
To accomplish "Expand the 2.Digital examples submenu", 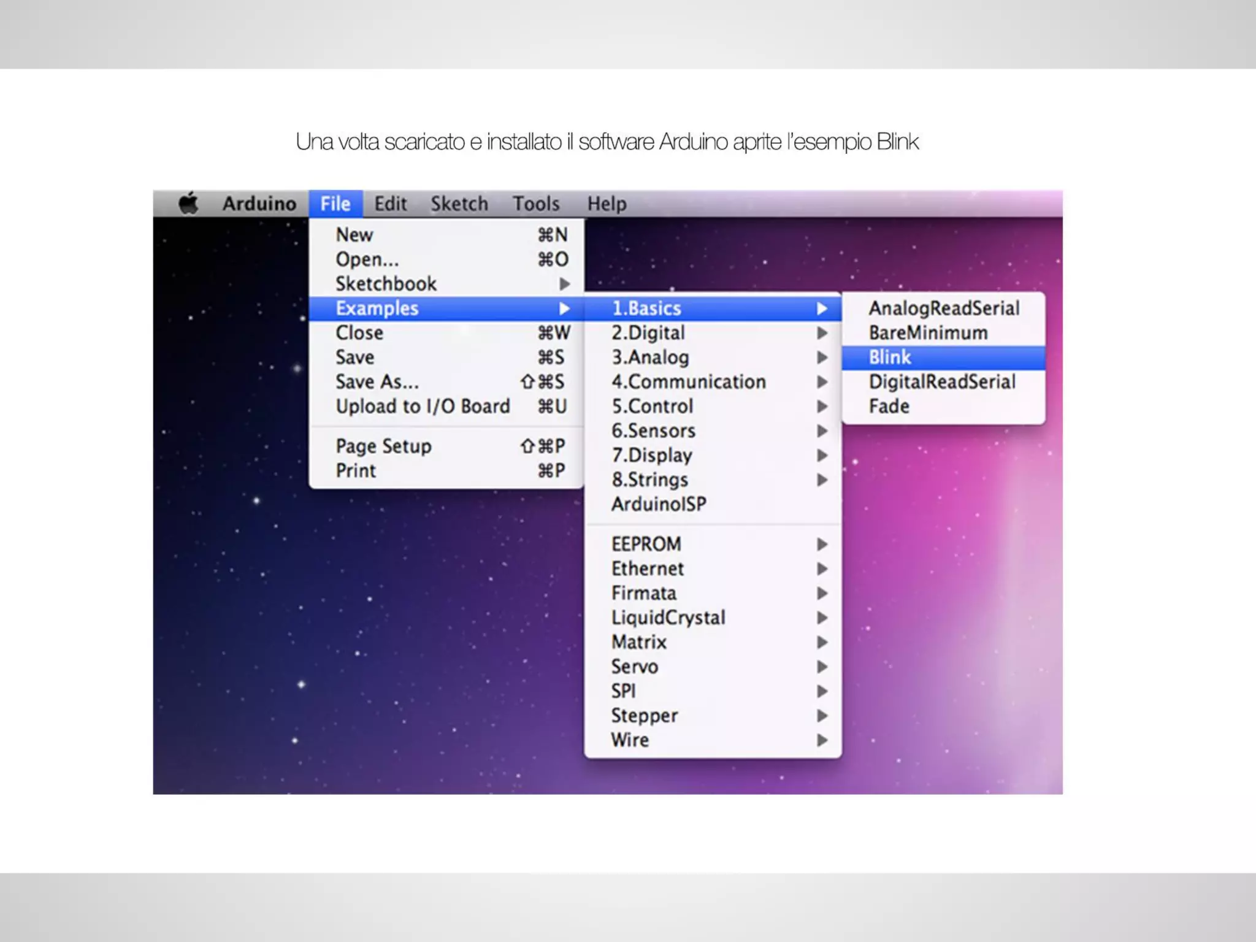I will (713, 333).
